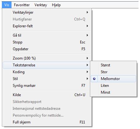Open the Zoom (100 %) submenu

[46, 58]
